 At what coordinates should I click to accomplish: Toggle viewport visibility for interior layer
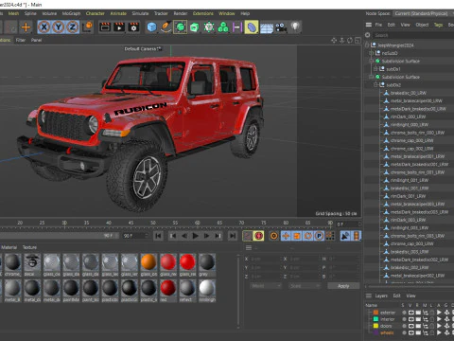coord(411,319)
